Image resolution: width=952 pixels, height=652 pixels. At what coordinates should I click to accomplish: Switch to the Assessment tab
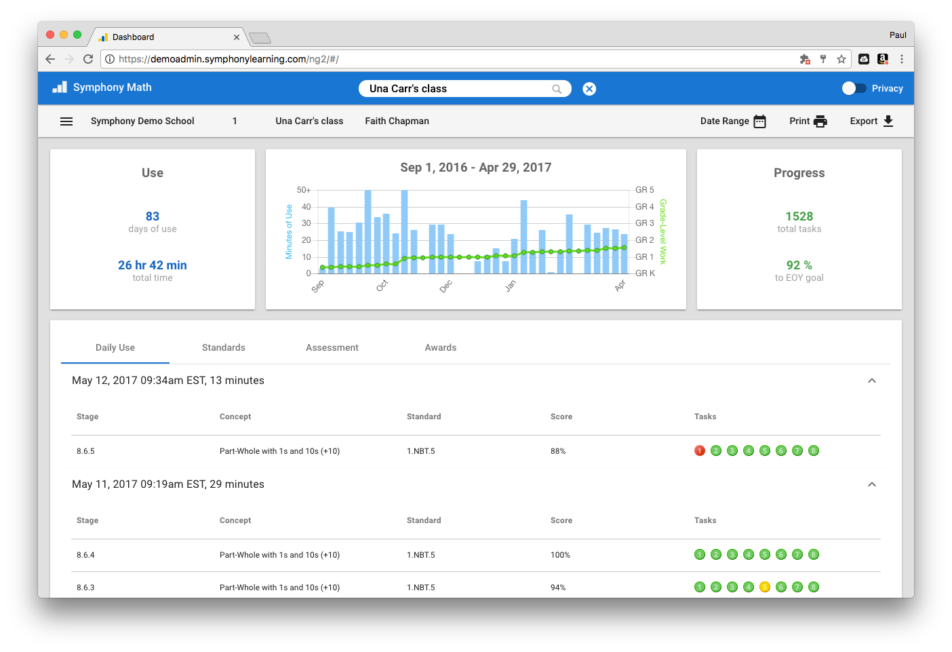tap(332, 347)
